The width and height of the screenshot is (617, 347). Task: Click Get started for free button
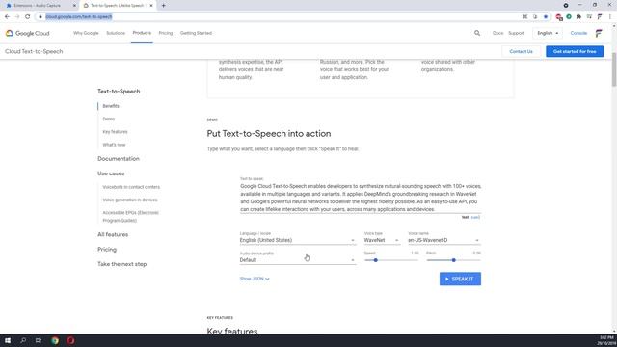(x=575, y=51)
